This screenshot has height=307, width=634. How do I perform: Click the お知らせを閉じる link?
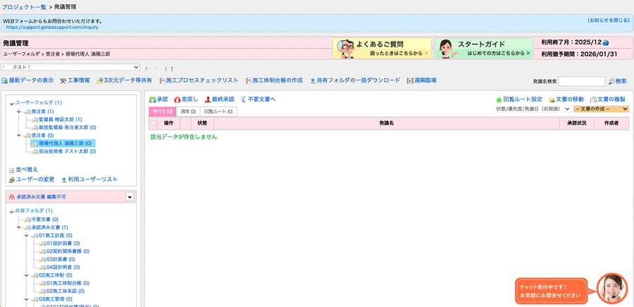tap(608, 21)
